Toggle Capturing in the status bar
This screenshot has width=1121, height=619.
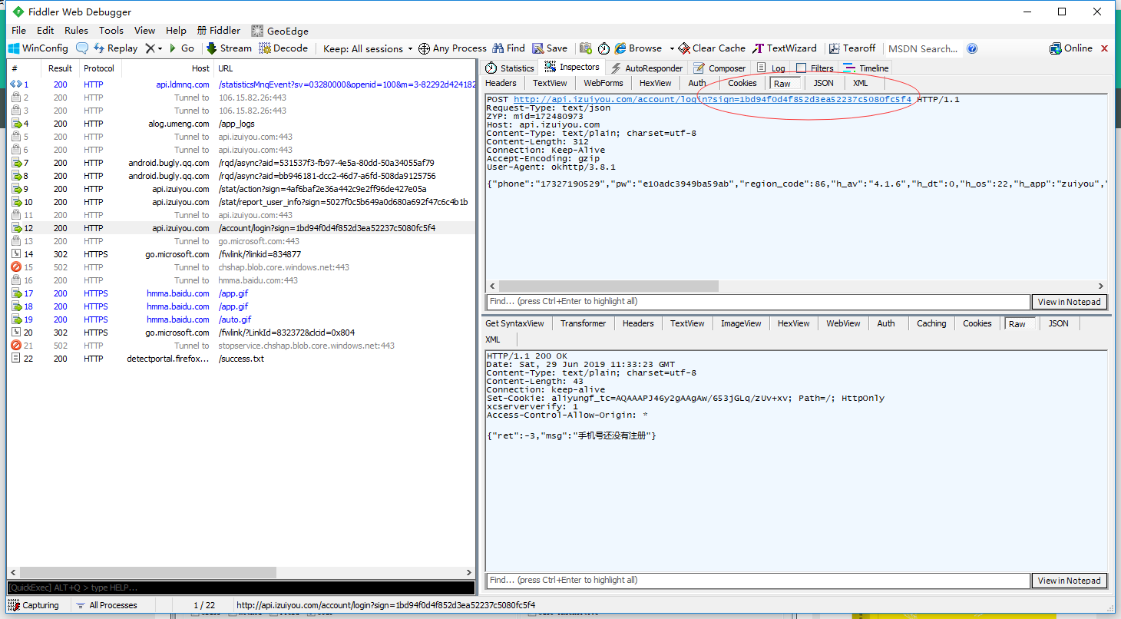pyautogui.click(x=34, y=605)
